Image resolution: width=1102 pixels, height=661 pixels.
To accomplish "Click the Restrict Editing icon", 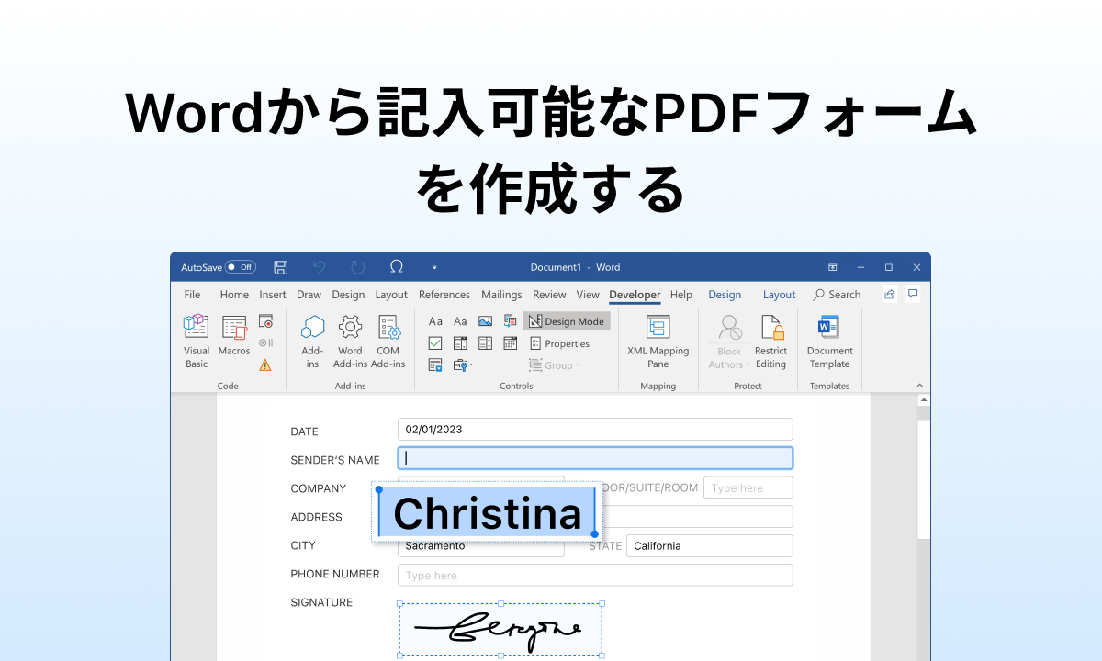I will [770, 341].
